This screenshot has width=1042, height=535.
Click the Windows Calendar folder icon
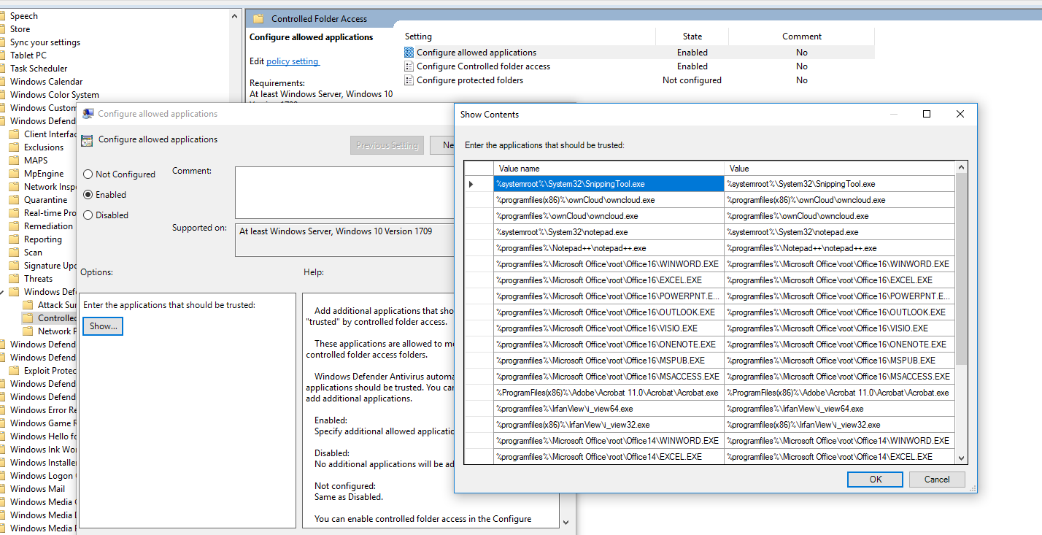pos(3,82)
